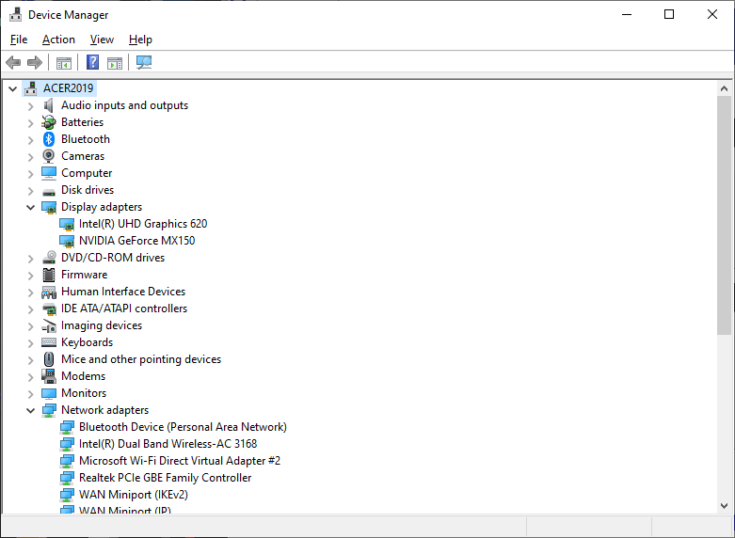Open the View menu

point(102,40)
